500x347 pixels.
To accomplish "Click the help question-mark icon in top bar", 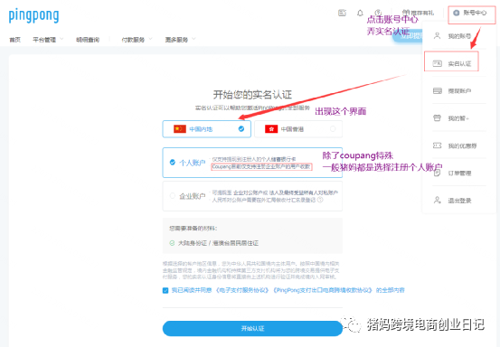I will pyautogui.click(x=378, y=13).
